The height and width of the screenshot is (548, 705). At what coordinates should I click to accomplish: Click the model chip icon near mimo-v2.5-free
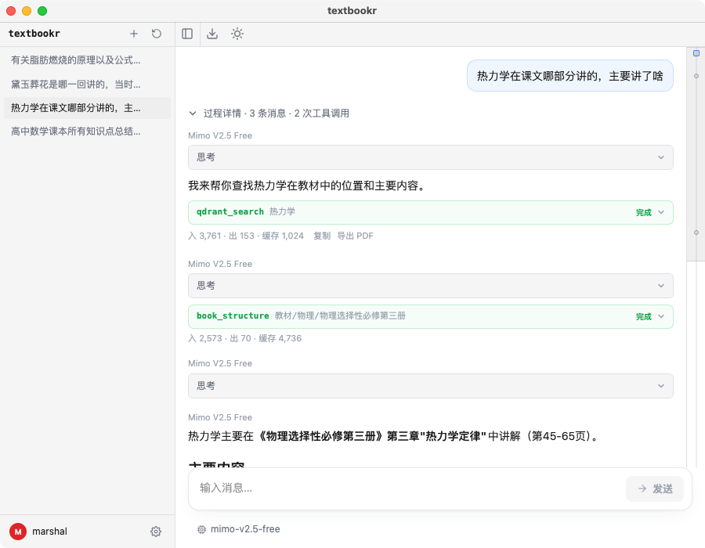[201, 529]
